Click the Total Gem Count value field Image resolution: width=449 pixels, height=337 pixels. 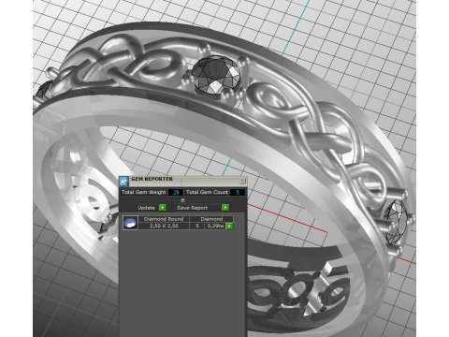(x=238, y=193)
